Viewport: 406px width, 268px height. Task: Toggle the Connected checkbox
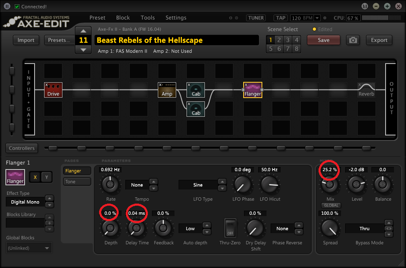(17, 7)
